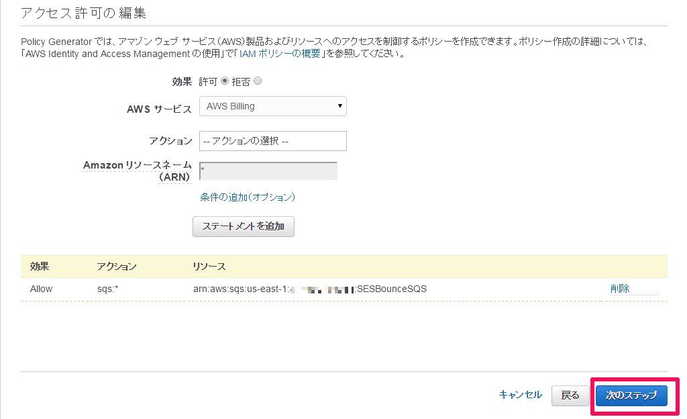The image size is (687, 419).
Task: Click the AWS サービス field label
Action: 159,109
